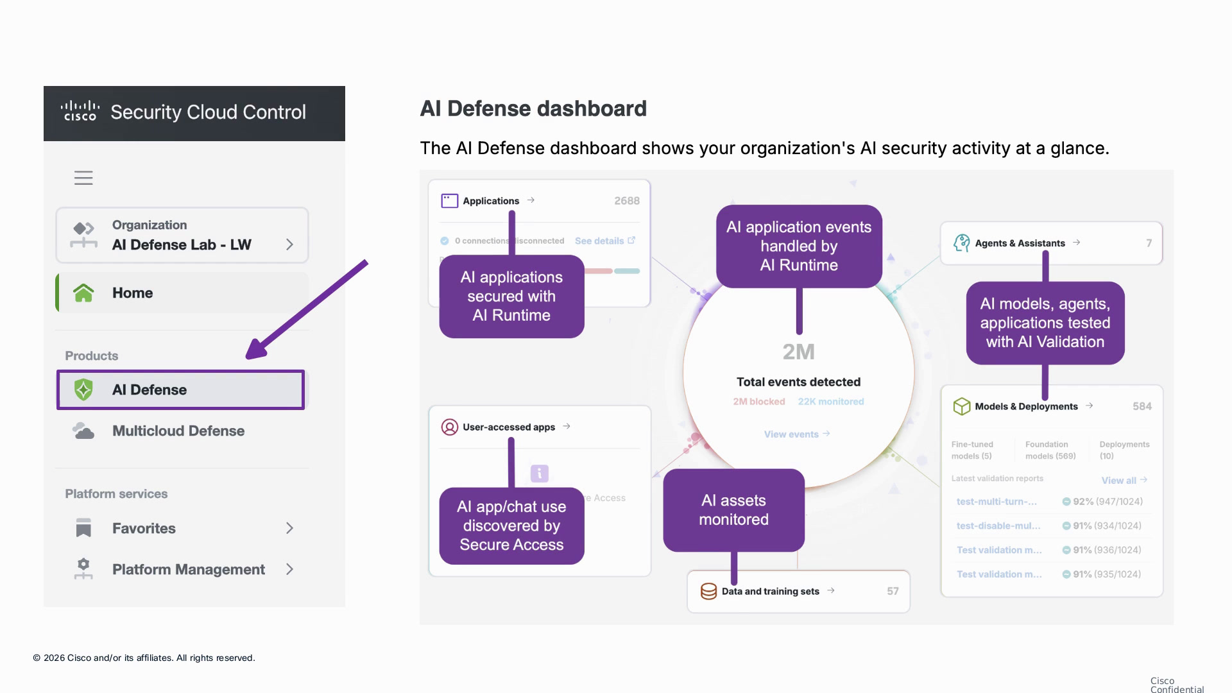Open Data and training sets arrow
The image size is (1232, 693).
coord(831,590)
